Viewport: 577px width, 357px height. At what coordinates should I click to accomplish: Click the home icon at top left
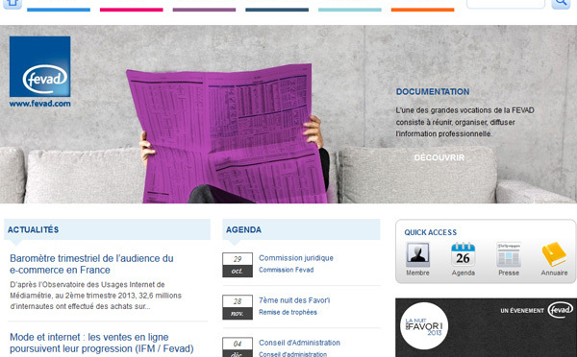13,4
